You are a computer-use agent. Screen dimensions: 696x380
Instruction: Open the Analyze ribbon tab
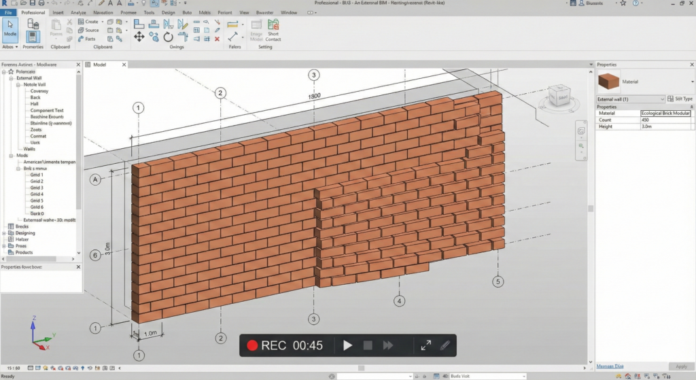coord(78,12)
